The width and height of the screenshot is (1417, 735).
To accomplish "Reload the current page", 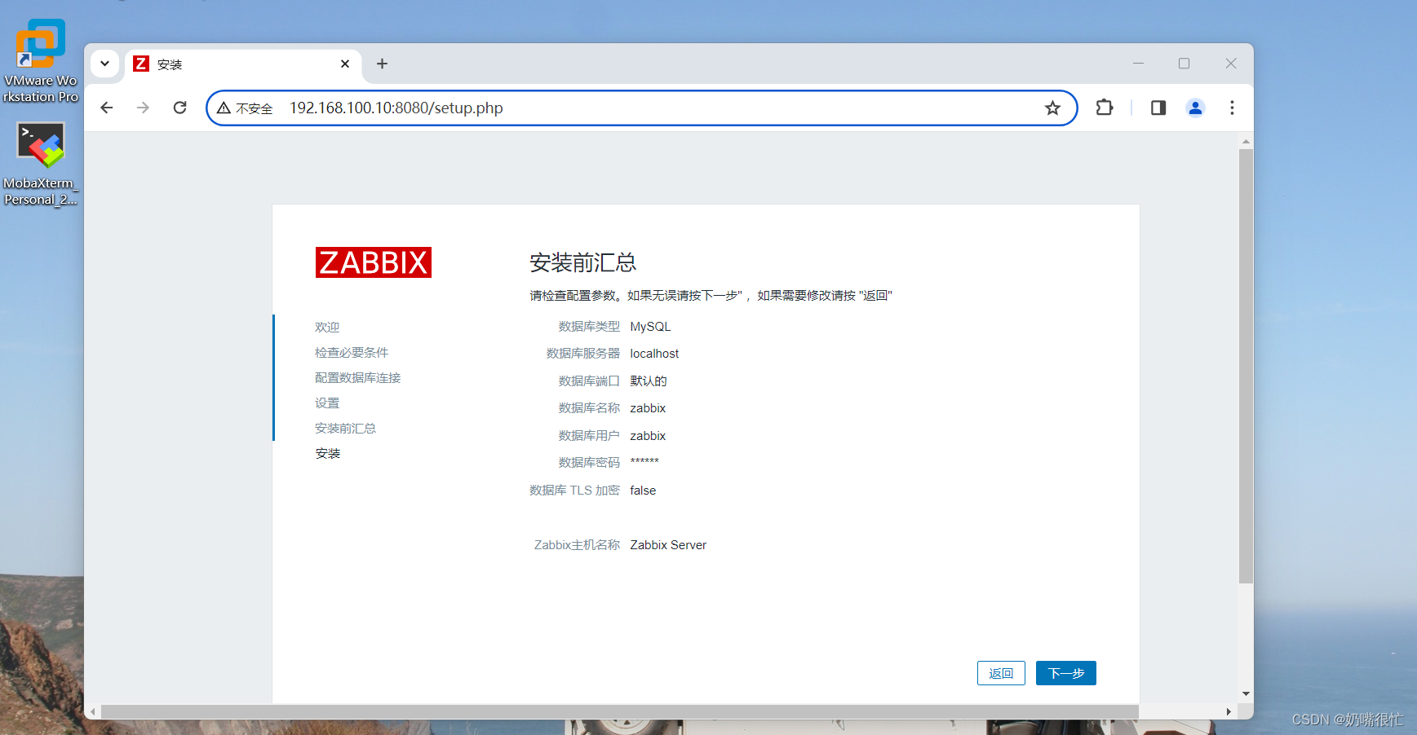I will click(x=180, y=108).
